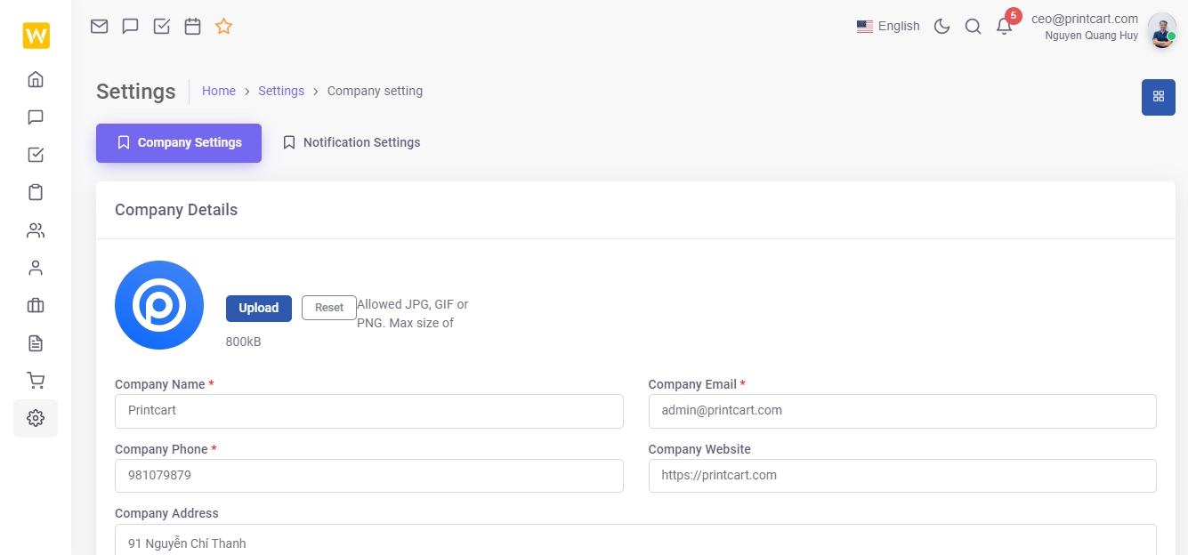Screen dimensions: 1188x555
Task: Click the yellow W app logo
Action: [36, 36]
